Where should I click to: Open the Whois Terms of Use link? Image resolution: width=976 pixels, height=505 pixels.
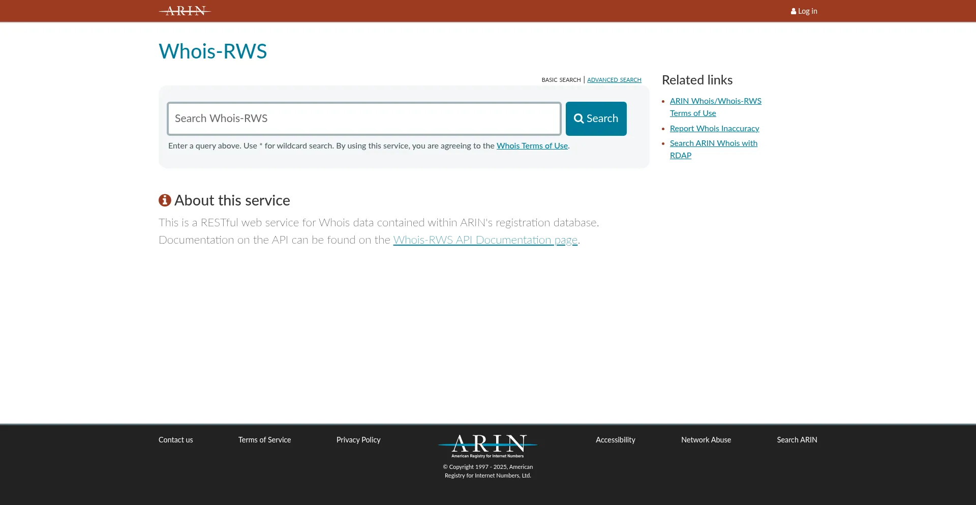point(532,146)
